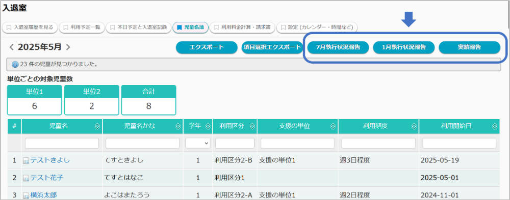510x200 pixels.
Task: Open 利用料金計算・請求書 tab
Action: pyautogui.click(x=242, y=27)
